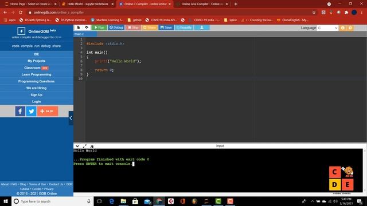
Task: Share on Facebook icon
Action: (20, 111)
